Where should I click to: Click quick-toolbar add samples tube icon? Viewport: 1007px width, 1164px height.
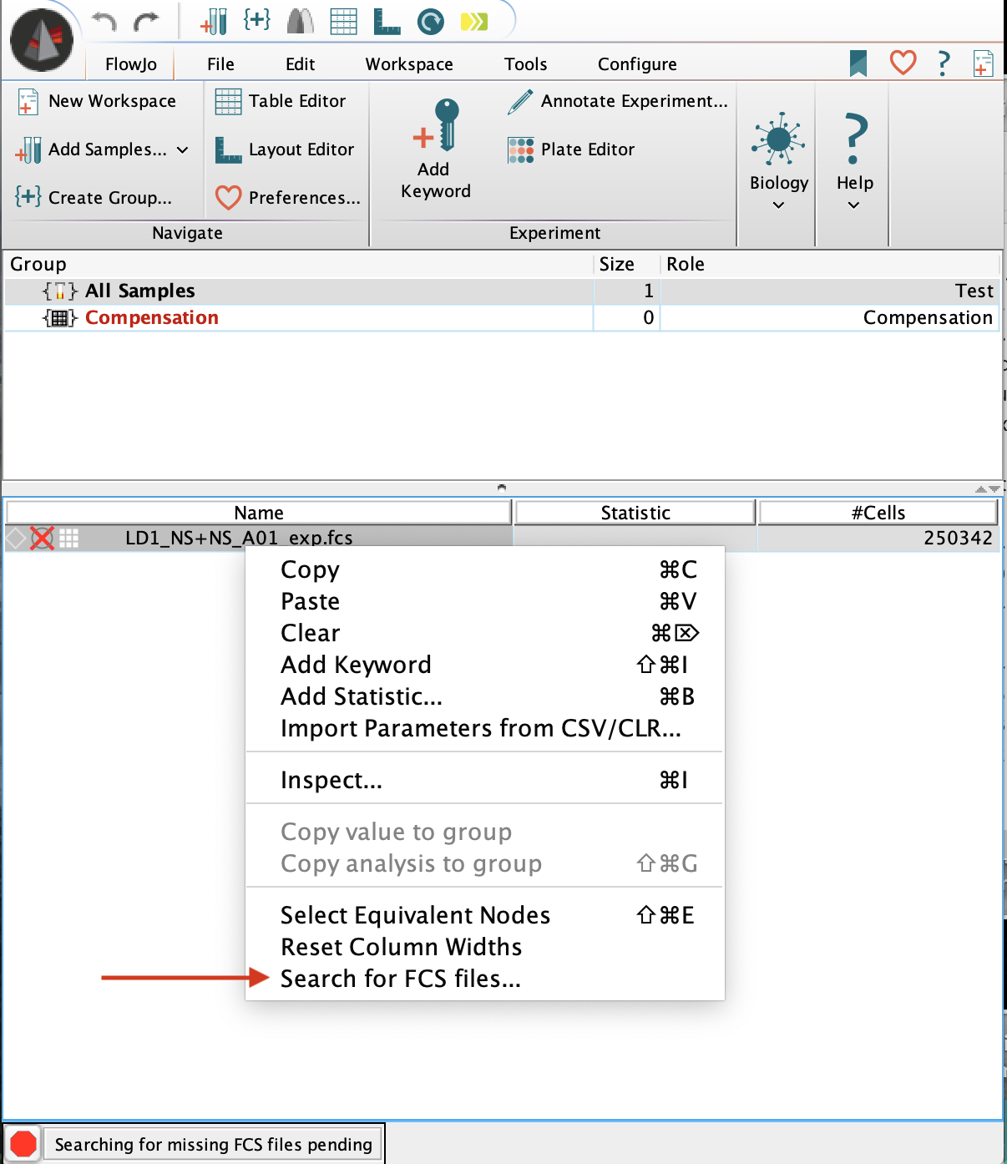point(215,21)
